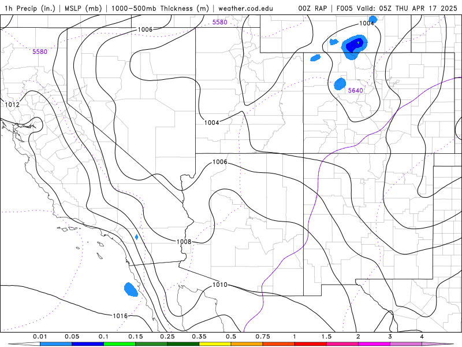Viewport: 462px width, 347px height.
Task: Click the dark blue precipitation core
Action: pos(354,46)
